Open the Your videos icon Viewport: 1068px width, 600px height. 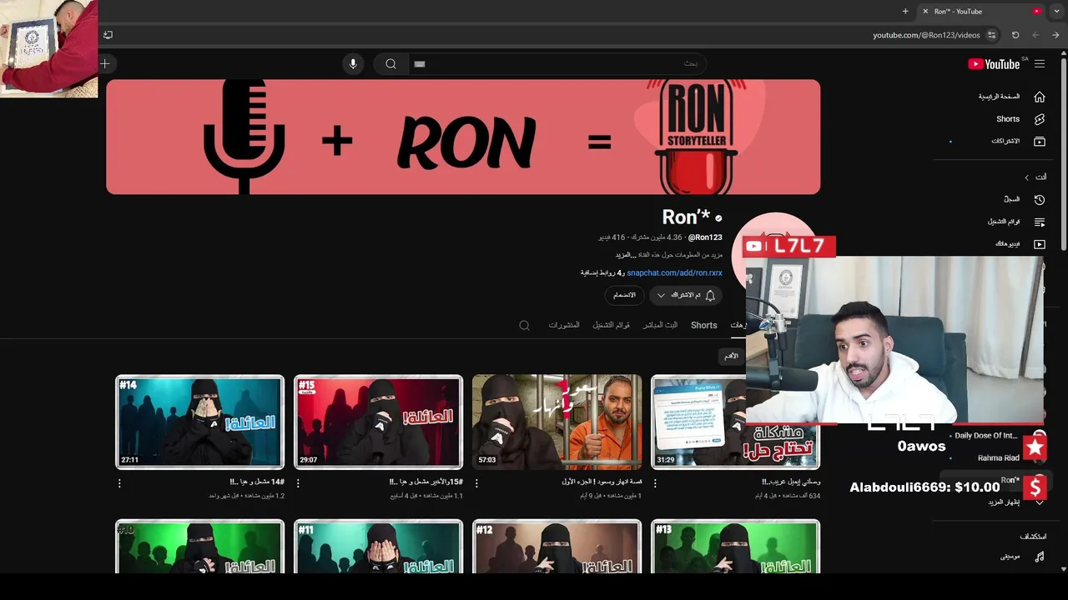[x=1040, y=245]
